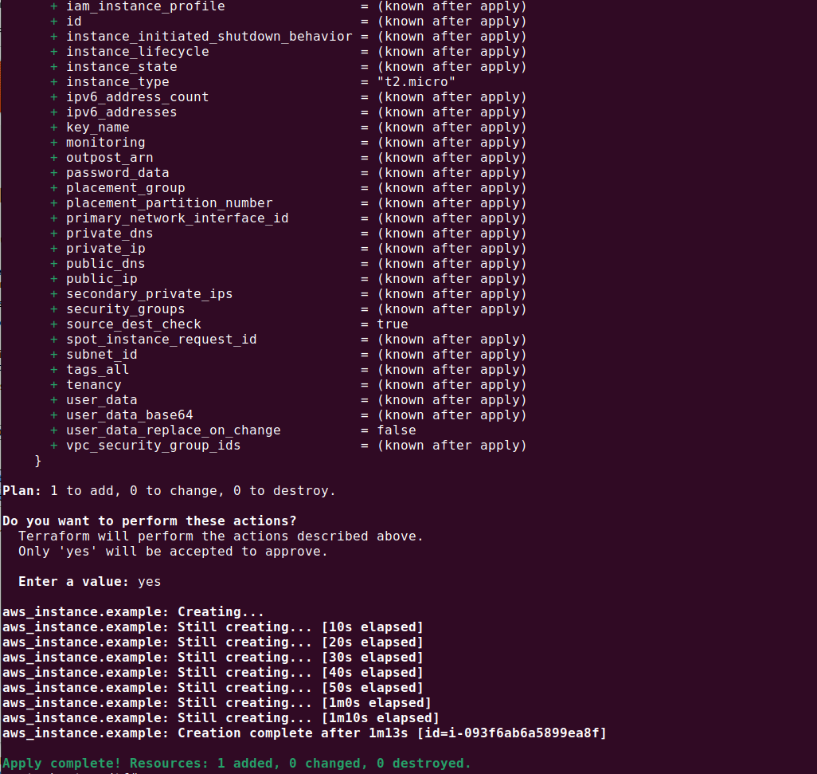This screenshot has width=817, height=774.
Task: Click "Only 'yes' will be accepted" line
Action: pyautogui.click(x=173, y=552)
